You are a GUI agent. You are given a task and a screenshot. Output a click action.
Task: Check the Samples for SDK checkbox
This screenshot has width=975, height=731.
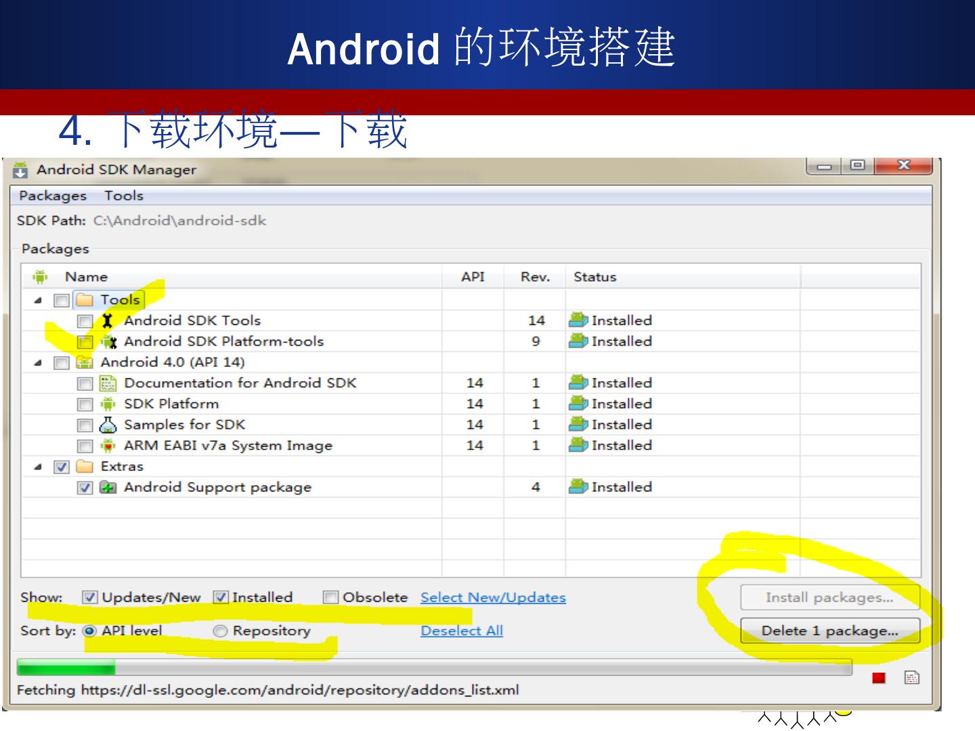(85, 426)
